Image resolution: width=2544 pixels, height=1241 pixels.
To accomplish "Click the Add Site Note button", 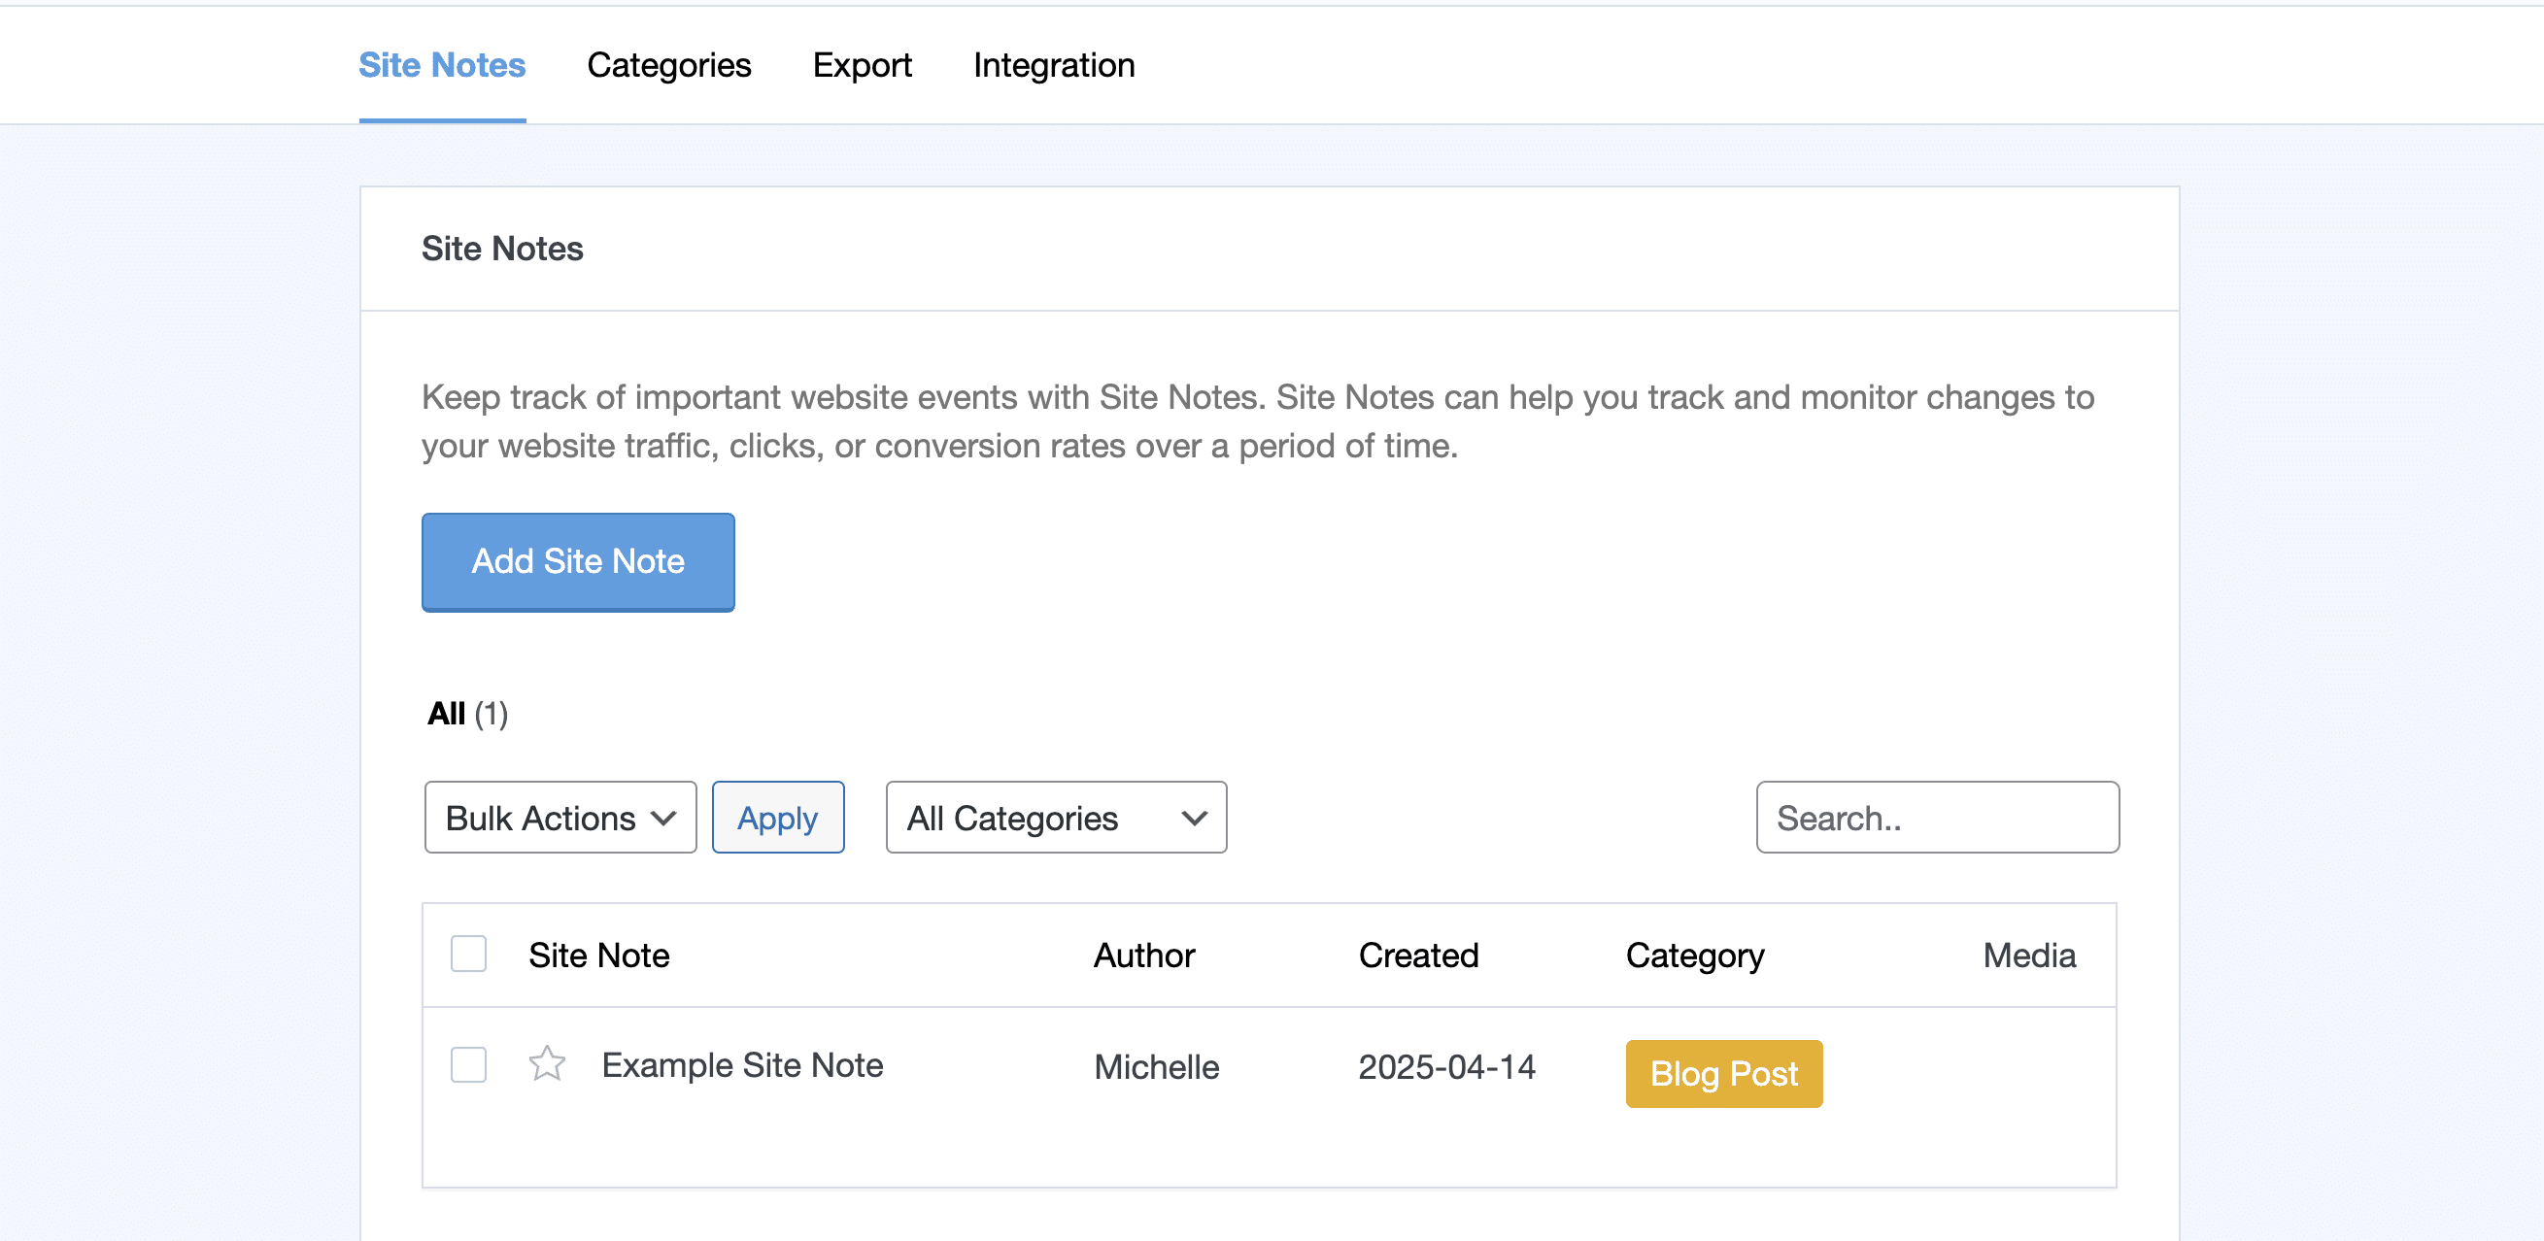I will [x=578, y=560].
